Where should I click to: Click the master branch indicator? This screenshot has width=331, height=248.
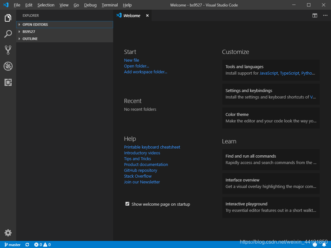click(x=13, y=245)
